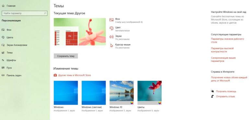Click the mouse cursor icon next to Курсор мыши
The height and width of the screenshot is (120, 249).
tap(112, 46)
